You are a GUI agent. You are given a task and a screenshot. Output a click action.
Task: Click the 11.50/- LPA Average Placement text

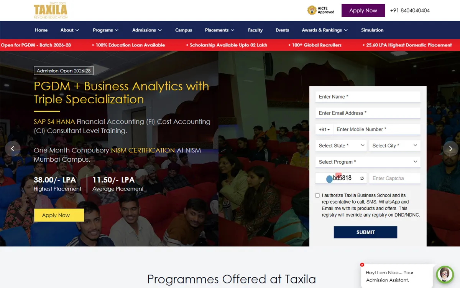click(118, 184)
